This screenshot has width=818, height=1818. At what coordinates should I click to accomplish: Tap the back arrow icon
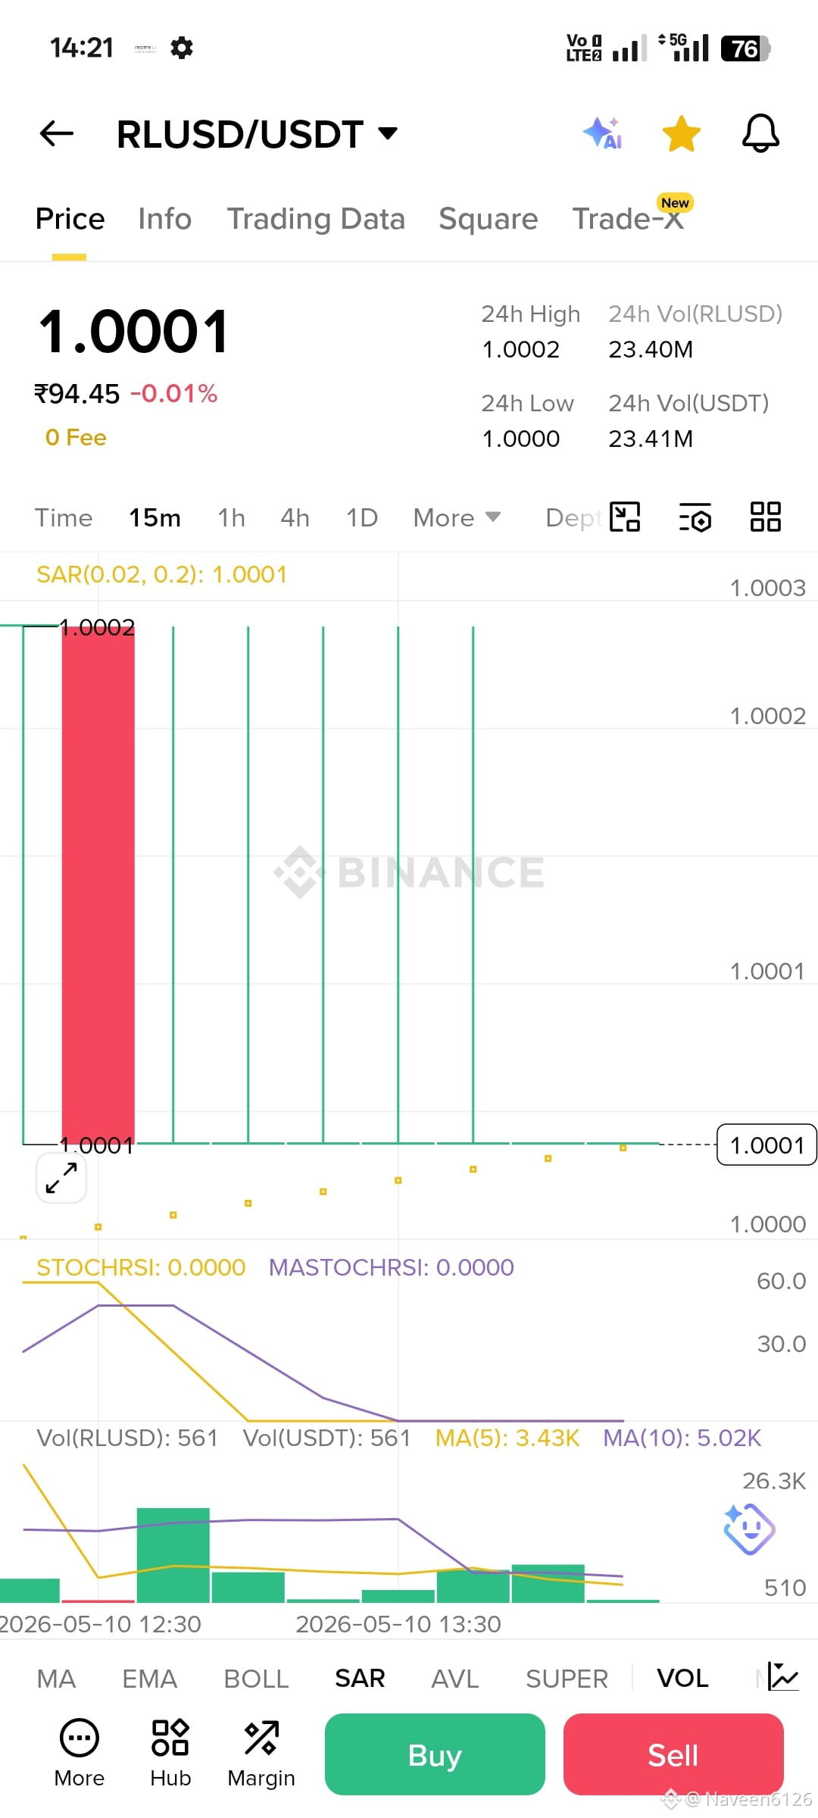[x=57, y=134]
